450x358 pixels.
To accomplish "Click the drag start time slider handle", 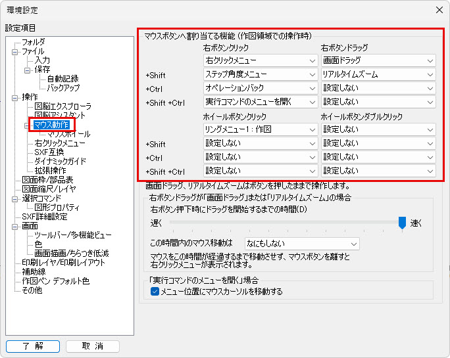I will pos(402,223).
